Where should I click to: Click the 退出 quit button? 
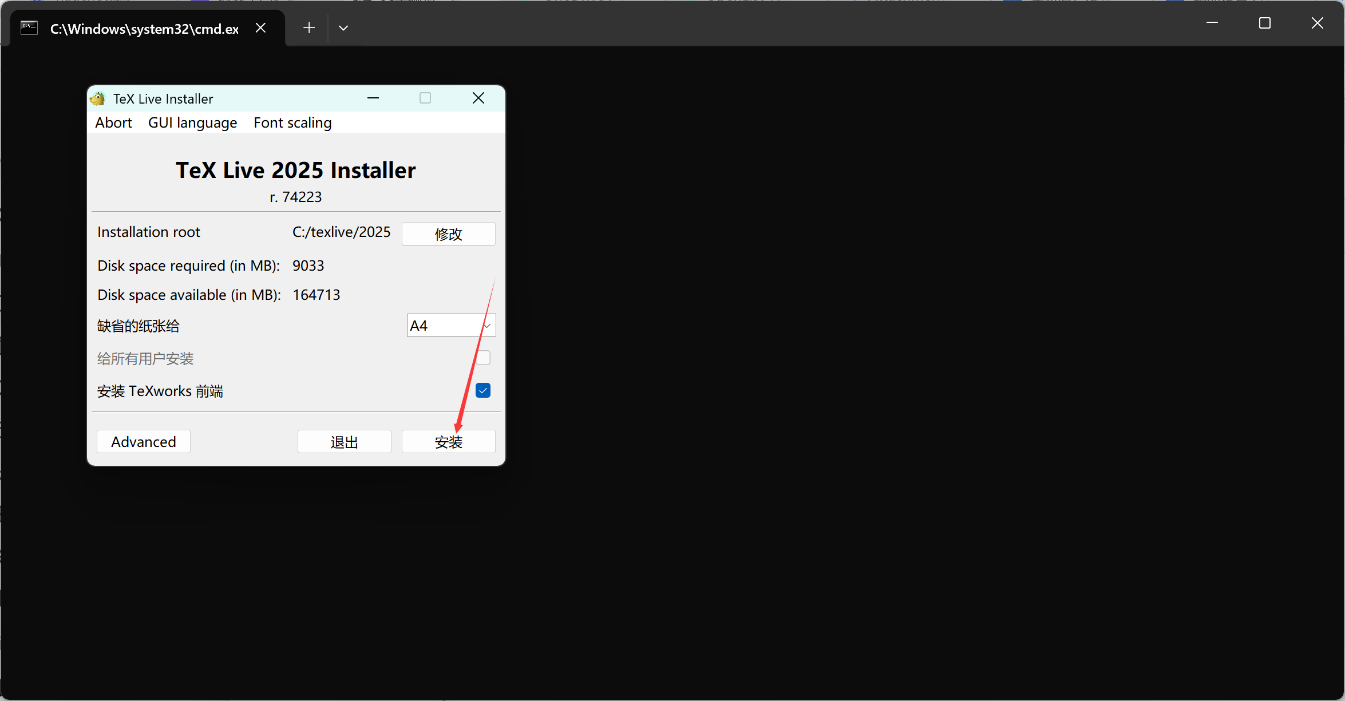344,442
